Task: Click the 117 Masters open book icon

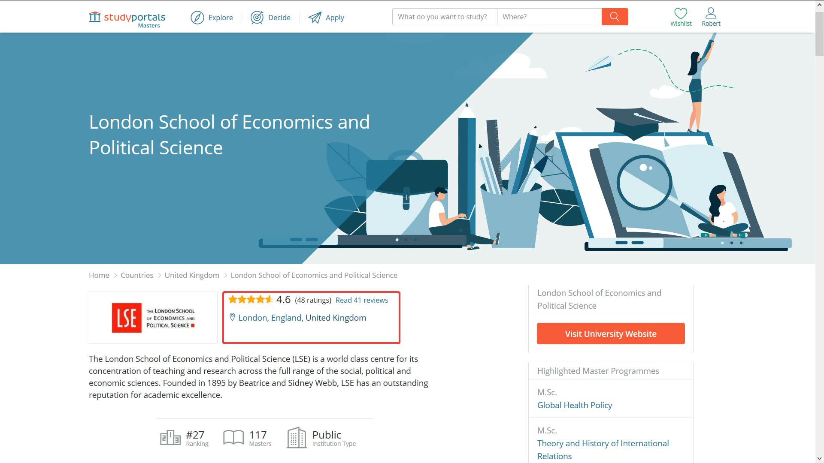Action: coord(233,437)
